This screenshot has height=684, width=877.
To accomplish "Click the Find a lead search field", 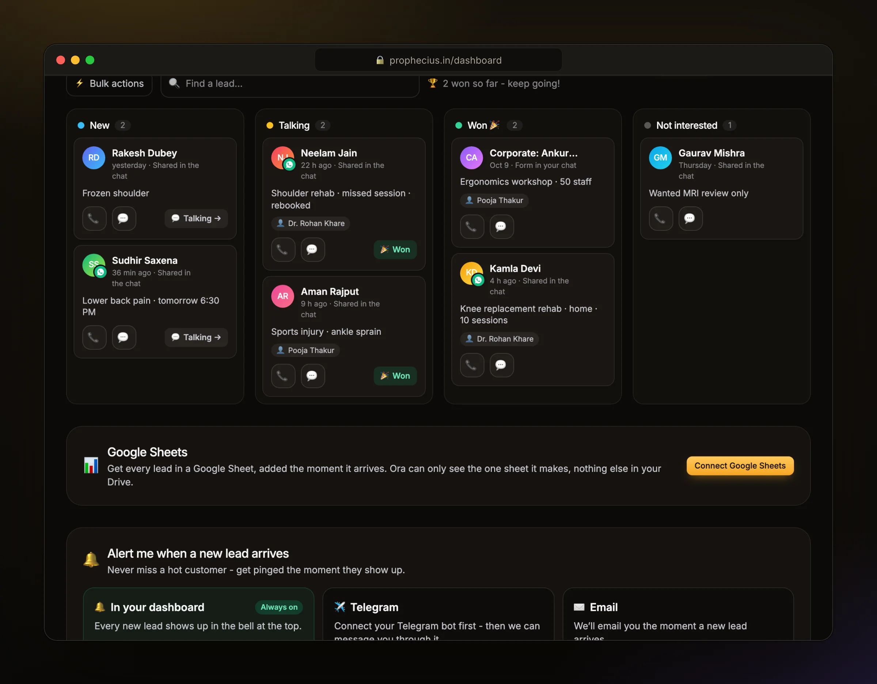I will point(290,84).
